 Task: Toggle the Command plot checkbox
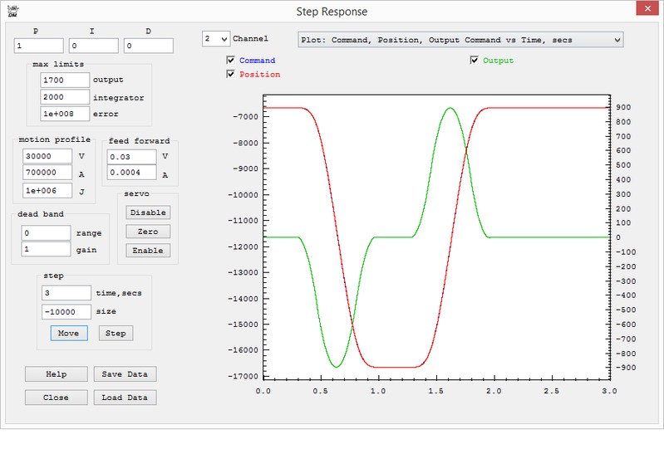[231, 61]
